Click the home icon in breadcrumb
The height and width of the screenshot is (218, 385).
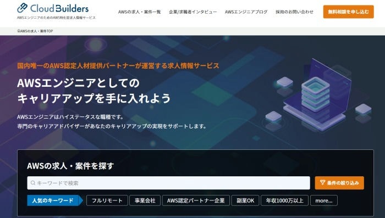18,31
